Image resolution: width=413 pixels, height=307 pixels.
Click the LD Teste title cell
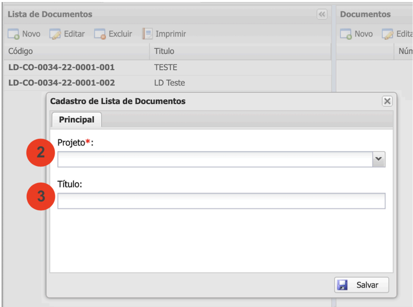coord(169,83)
